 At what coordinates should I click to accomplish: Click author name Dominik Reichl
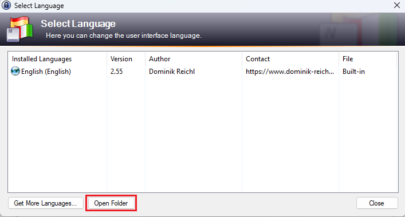(x=172, y=72)
